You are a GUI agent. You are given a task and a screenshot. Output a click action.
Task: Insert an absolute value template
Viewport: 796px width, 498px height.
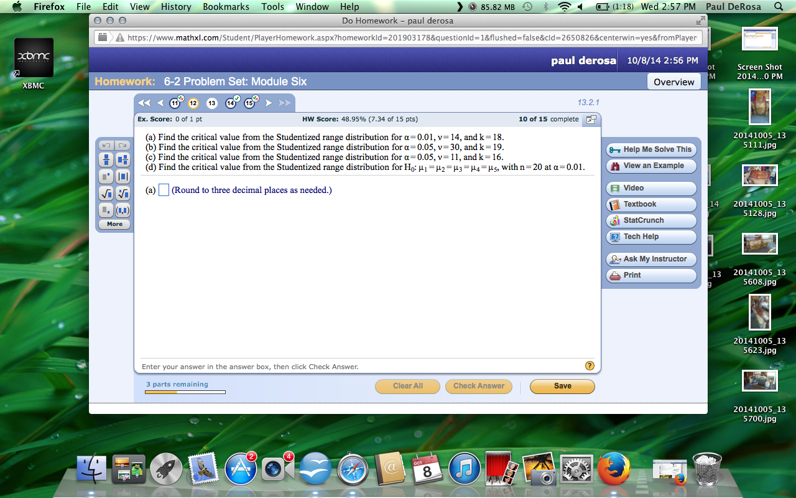pyautogui.click(x=123, y=177)
